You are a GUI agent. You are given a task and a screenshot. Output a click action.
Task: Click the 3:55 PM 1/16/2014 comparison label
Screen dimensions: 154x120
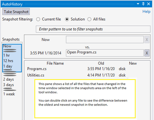[x=46, y=53]
